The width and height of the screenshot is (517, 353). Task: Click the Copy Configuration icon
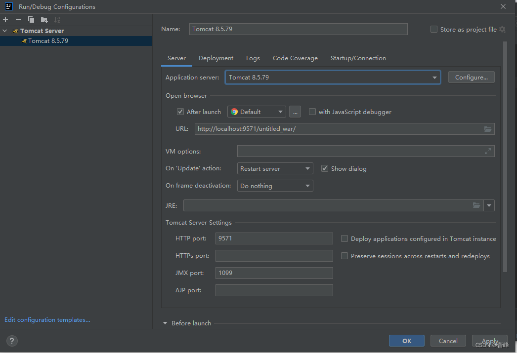pyautogui.click(x=31, y=20)
